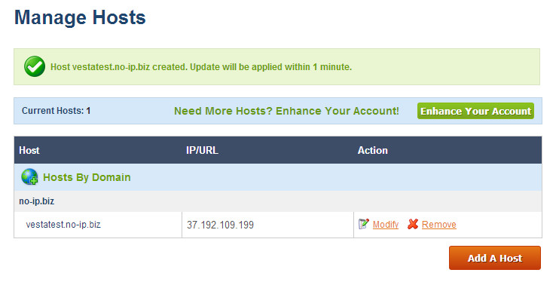Open the Modify link for vestatest.no-ip.biz
The width and height of the screenshot is (559, 282).
click(386, 225)
